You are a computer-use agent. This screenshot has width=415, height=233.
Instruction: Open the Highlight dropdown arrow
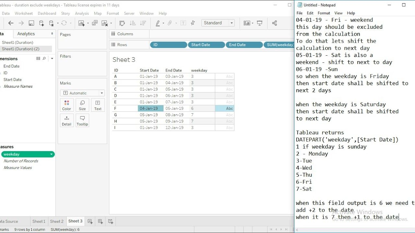point(163,23)
